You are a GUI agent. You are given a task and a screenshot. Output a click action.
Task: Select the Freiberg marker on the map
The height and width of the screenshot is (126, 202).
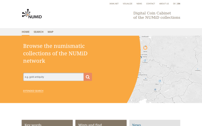[145, 60]
